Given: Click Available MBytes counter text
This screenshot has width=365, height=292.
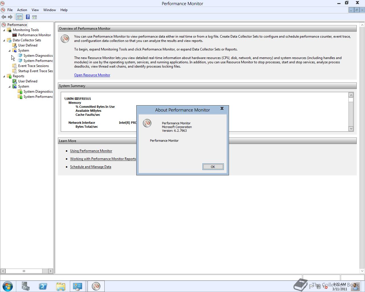Looking at the screenshot, I should [88, 111].
